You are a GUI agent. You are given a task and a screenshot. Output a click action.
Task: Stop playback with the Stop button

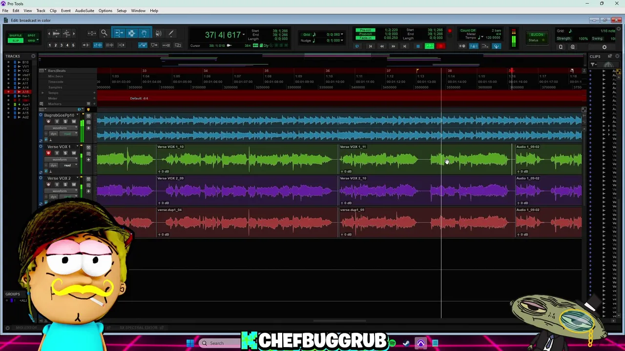tap(417, 46)
